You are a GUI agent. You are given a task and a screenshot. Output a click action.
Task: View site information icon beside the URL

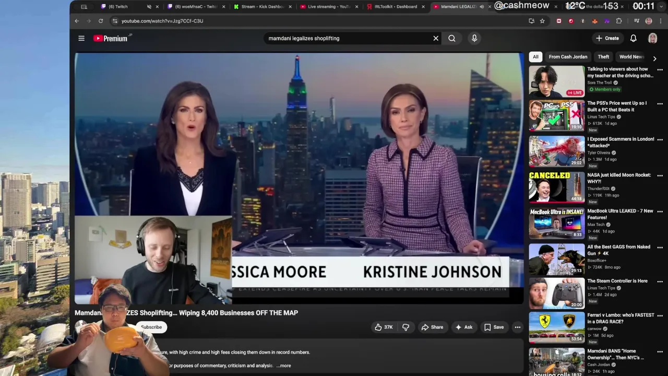click(115, 21)
